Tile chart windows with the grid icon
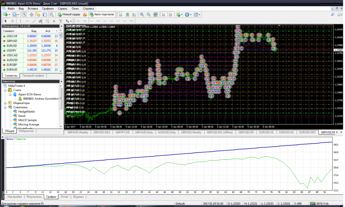This screenshot has height=207, width=345. coord(155,15)
